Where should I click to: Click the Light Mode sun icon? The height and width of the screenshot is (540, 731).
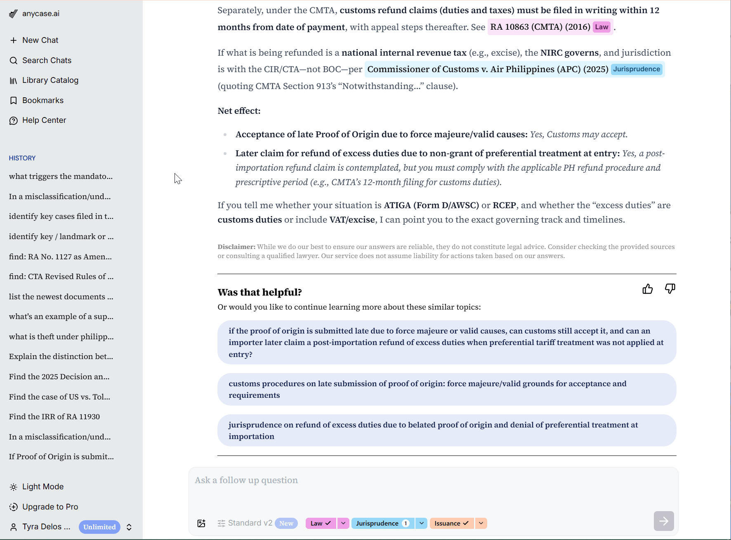point(14,487)
